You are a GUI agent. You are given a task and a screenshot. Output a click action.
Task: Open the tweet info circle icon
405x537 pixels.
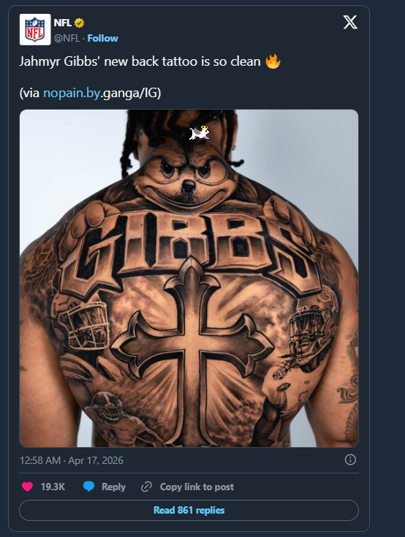coord(350,460)
